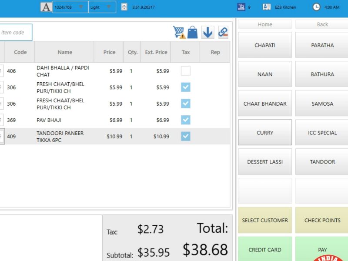
Task: Open the CHAPATI category
Action: point(265,45)
